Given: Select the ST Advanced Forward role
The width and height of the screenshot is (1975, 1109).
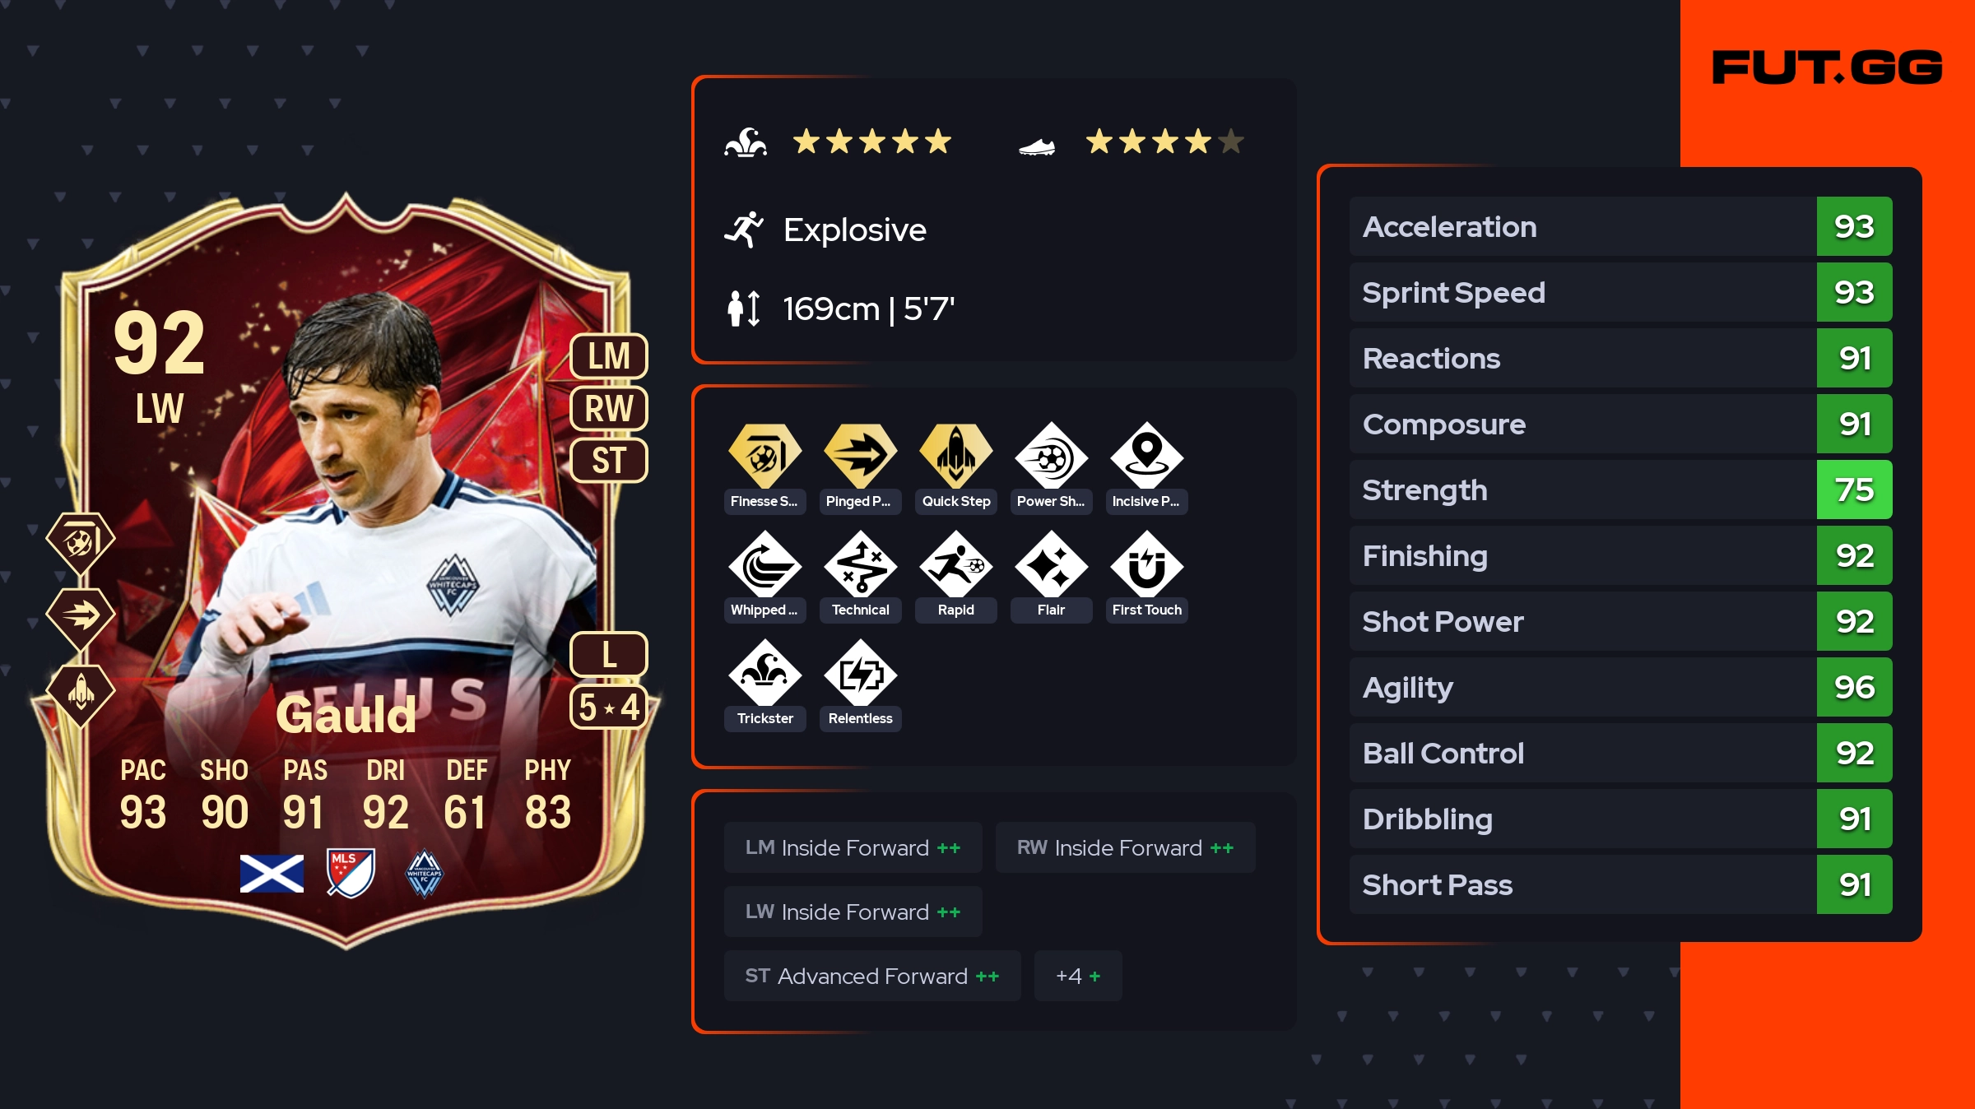Looking at the screenshot, I should [872, 976].
